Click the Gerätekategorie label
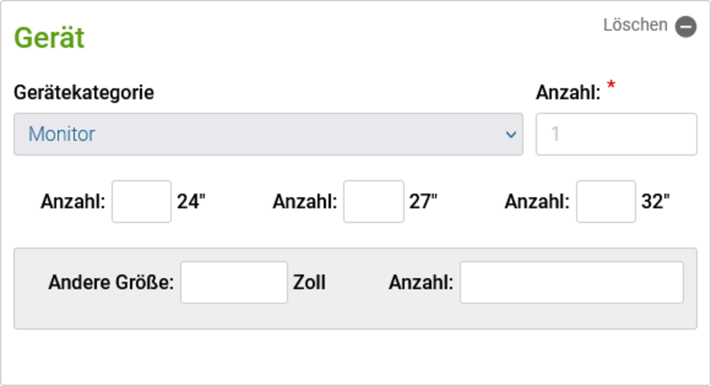 coord(84,92)
